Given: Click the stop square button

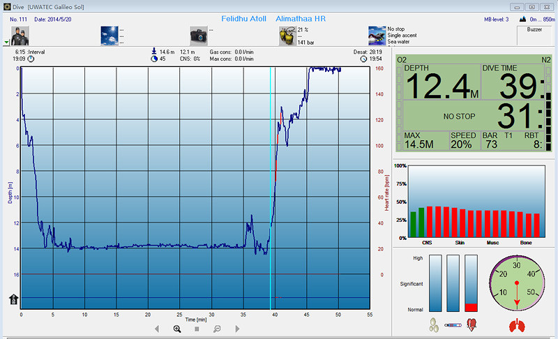Looking at the screenshot, I should [x=197, y=329].
